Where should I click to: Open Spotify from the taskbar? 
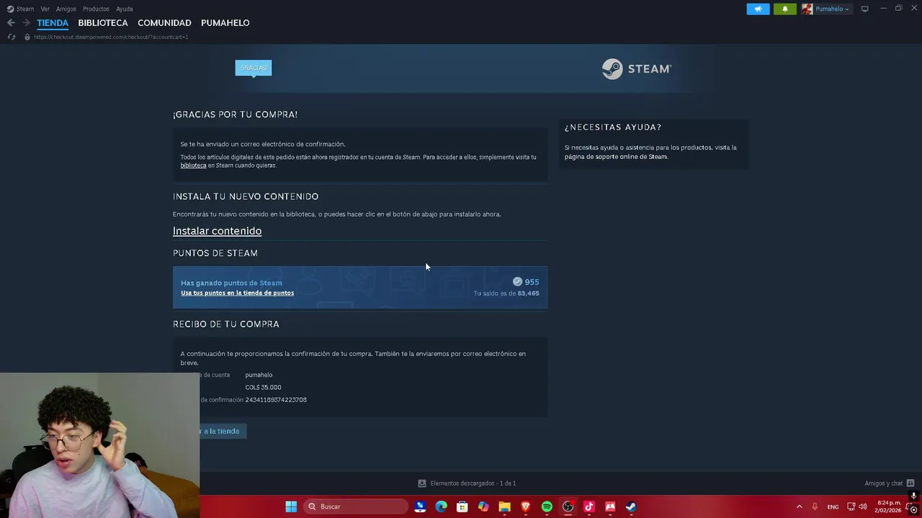pyautogui.click(x=547, y=506)
